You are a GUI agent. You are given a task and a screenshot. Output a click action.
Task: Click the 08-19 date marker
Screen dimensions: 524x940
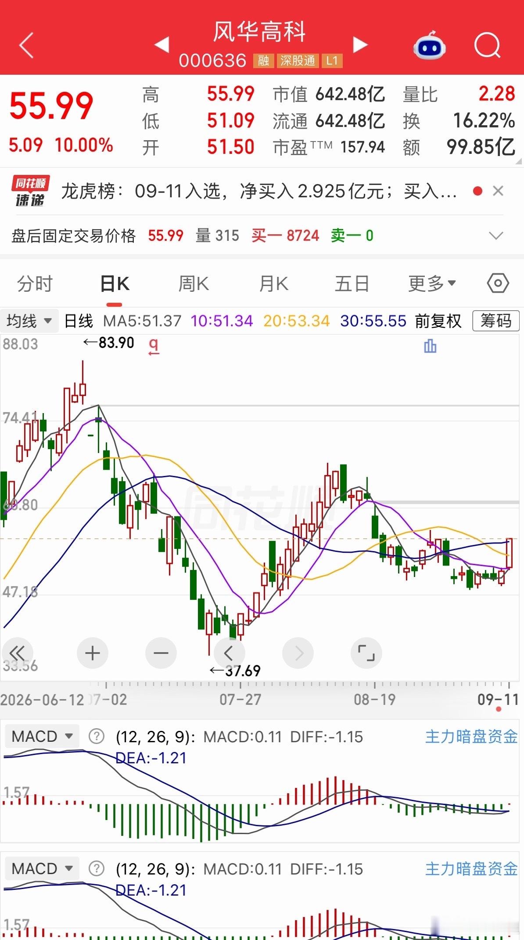pos(375,699)
